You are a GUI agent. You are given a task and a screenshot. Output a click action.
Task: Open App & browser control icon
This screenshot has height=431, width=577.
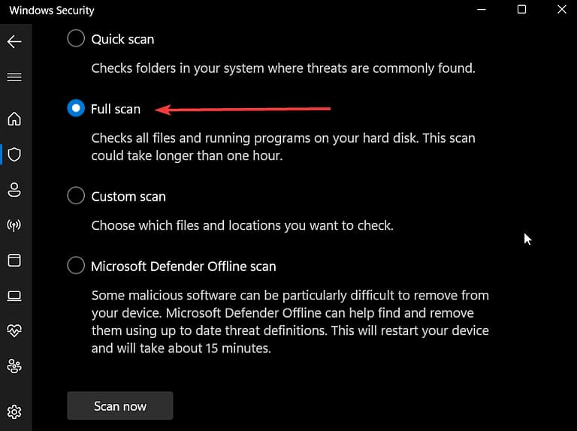pyautogui.click(x=14, y=260)
